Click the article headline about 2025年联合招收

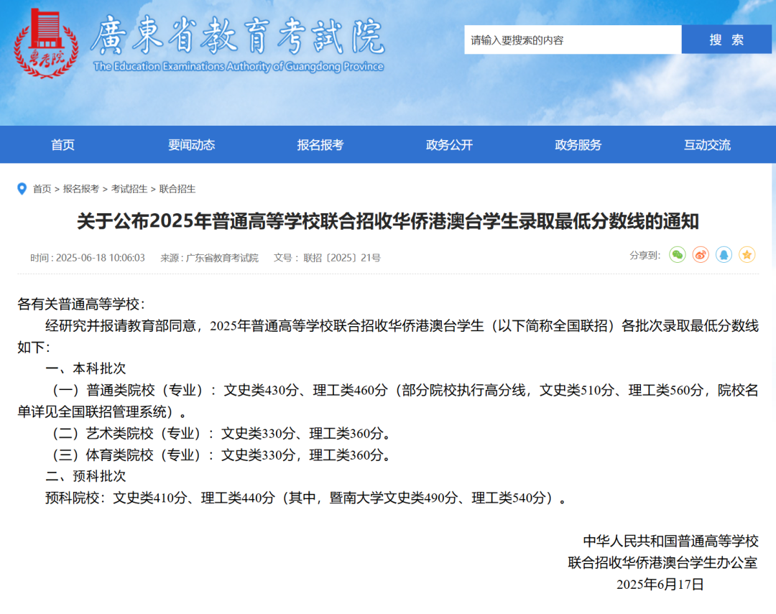[387, 221]
